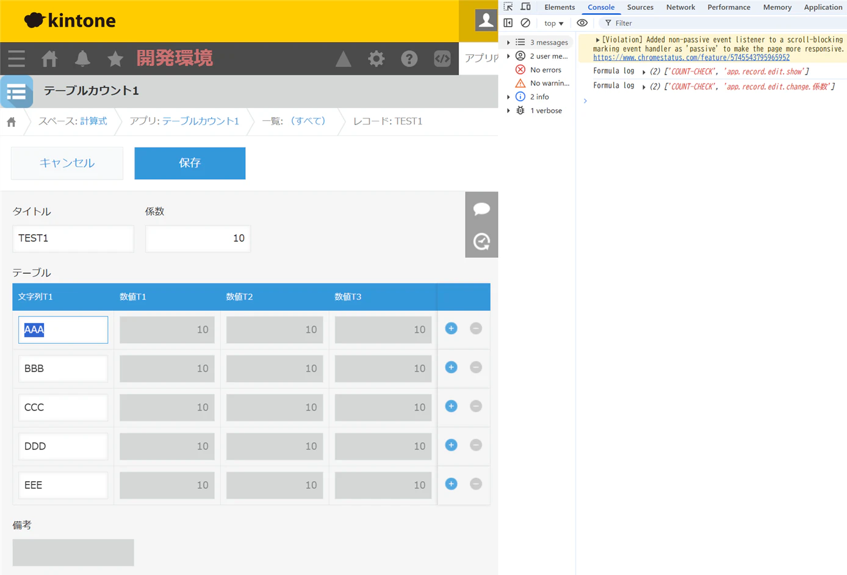Expand the 3 messages group
847x575 pixels.
coord(508,43)
